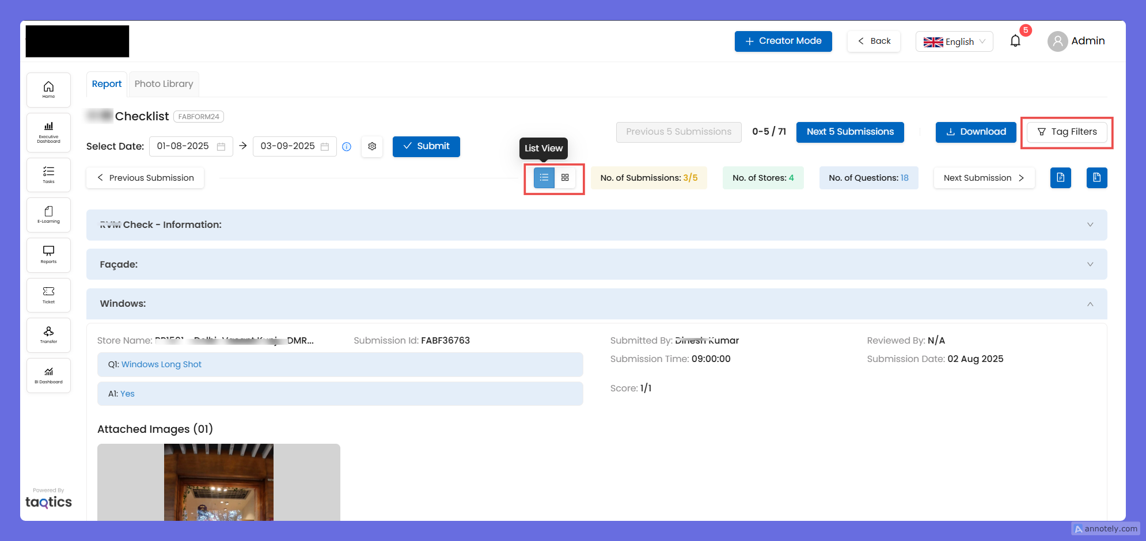Click the blue zipped file export icon
The height and width of the screenshot is (541, 1146).
pos(1097,178)
